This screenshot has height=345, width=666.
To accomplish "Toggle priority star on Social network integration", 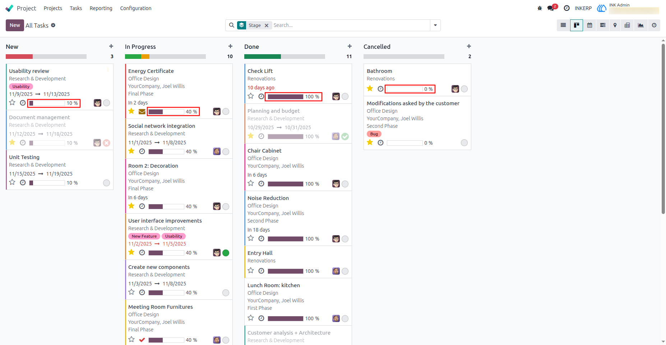I will [x=131, y=151].
